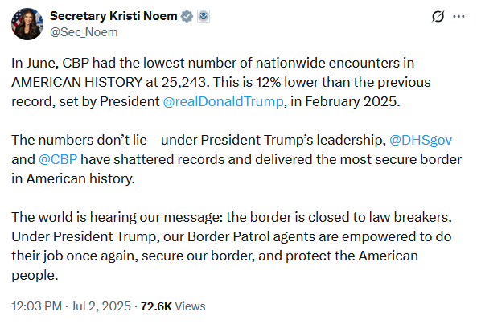Screen dimensions: 477x324
Task: Open Kristi Noem's profile avatar photo
Action: click(x=27, y=24)
